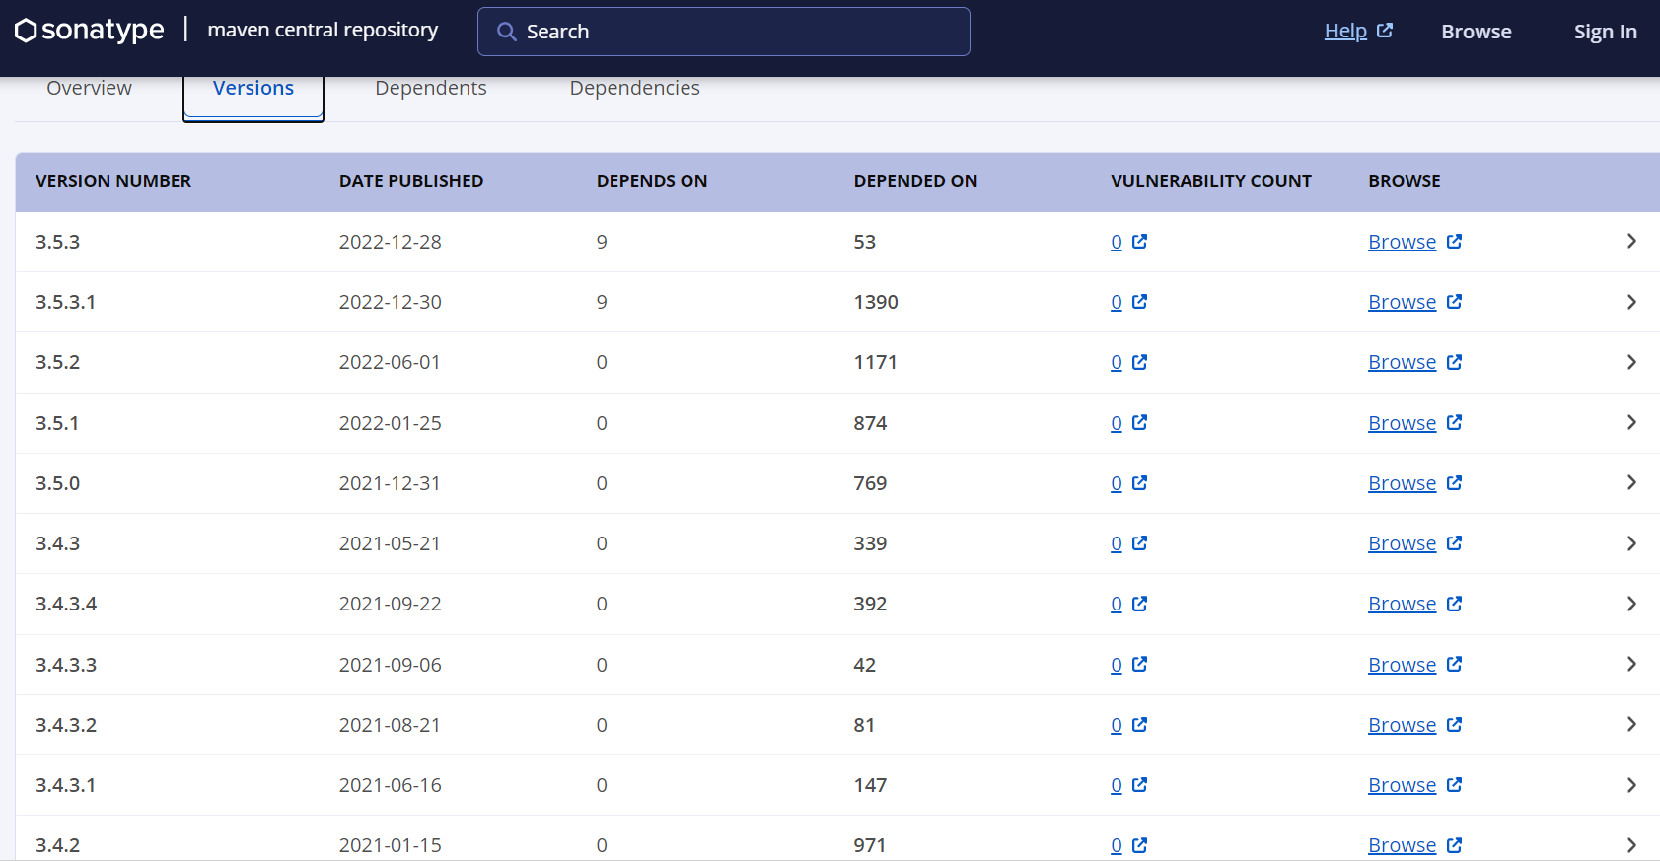Click Browse external icon for version 3.5.3.1

point(1455,302)
